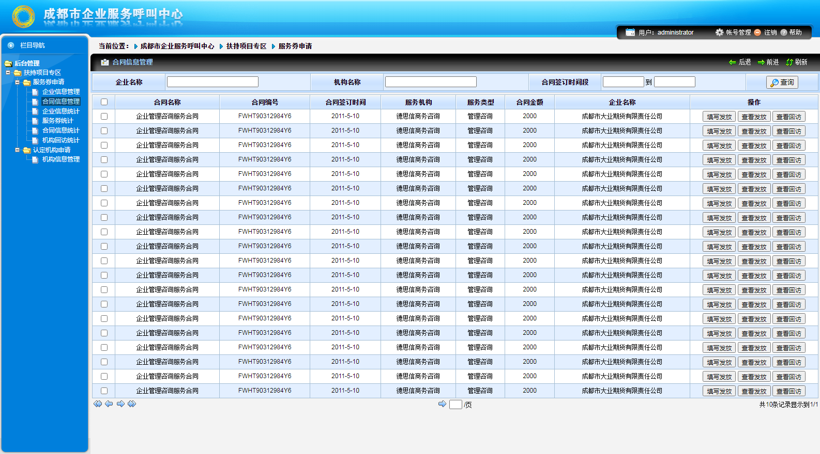The image size is (820, 454).
Task: Open 企业信息管理 in the sidebar
Action: [x=61, y=92]
